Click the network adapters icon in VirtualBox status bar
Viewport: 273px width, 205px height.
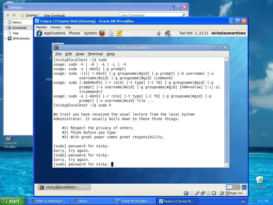pos(203,193)
